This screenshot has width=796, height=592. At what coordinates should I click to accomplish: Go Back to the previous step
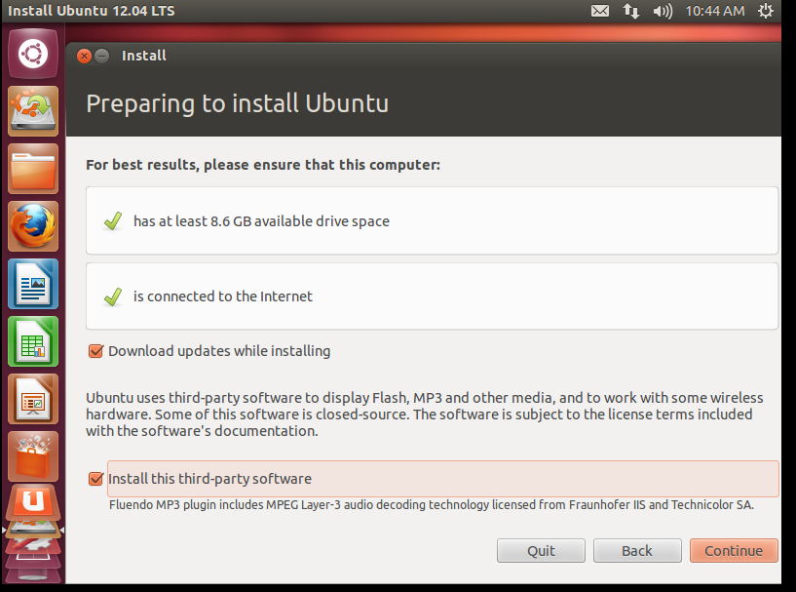[637, 551]
